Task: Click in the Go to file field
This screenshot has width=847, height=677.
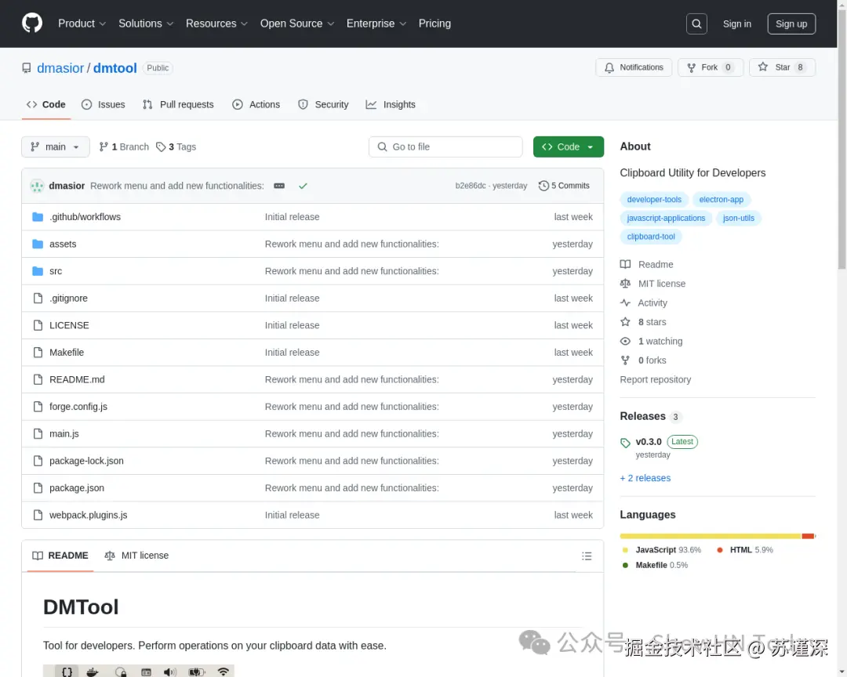Action: tap(445, 147)
